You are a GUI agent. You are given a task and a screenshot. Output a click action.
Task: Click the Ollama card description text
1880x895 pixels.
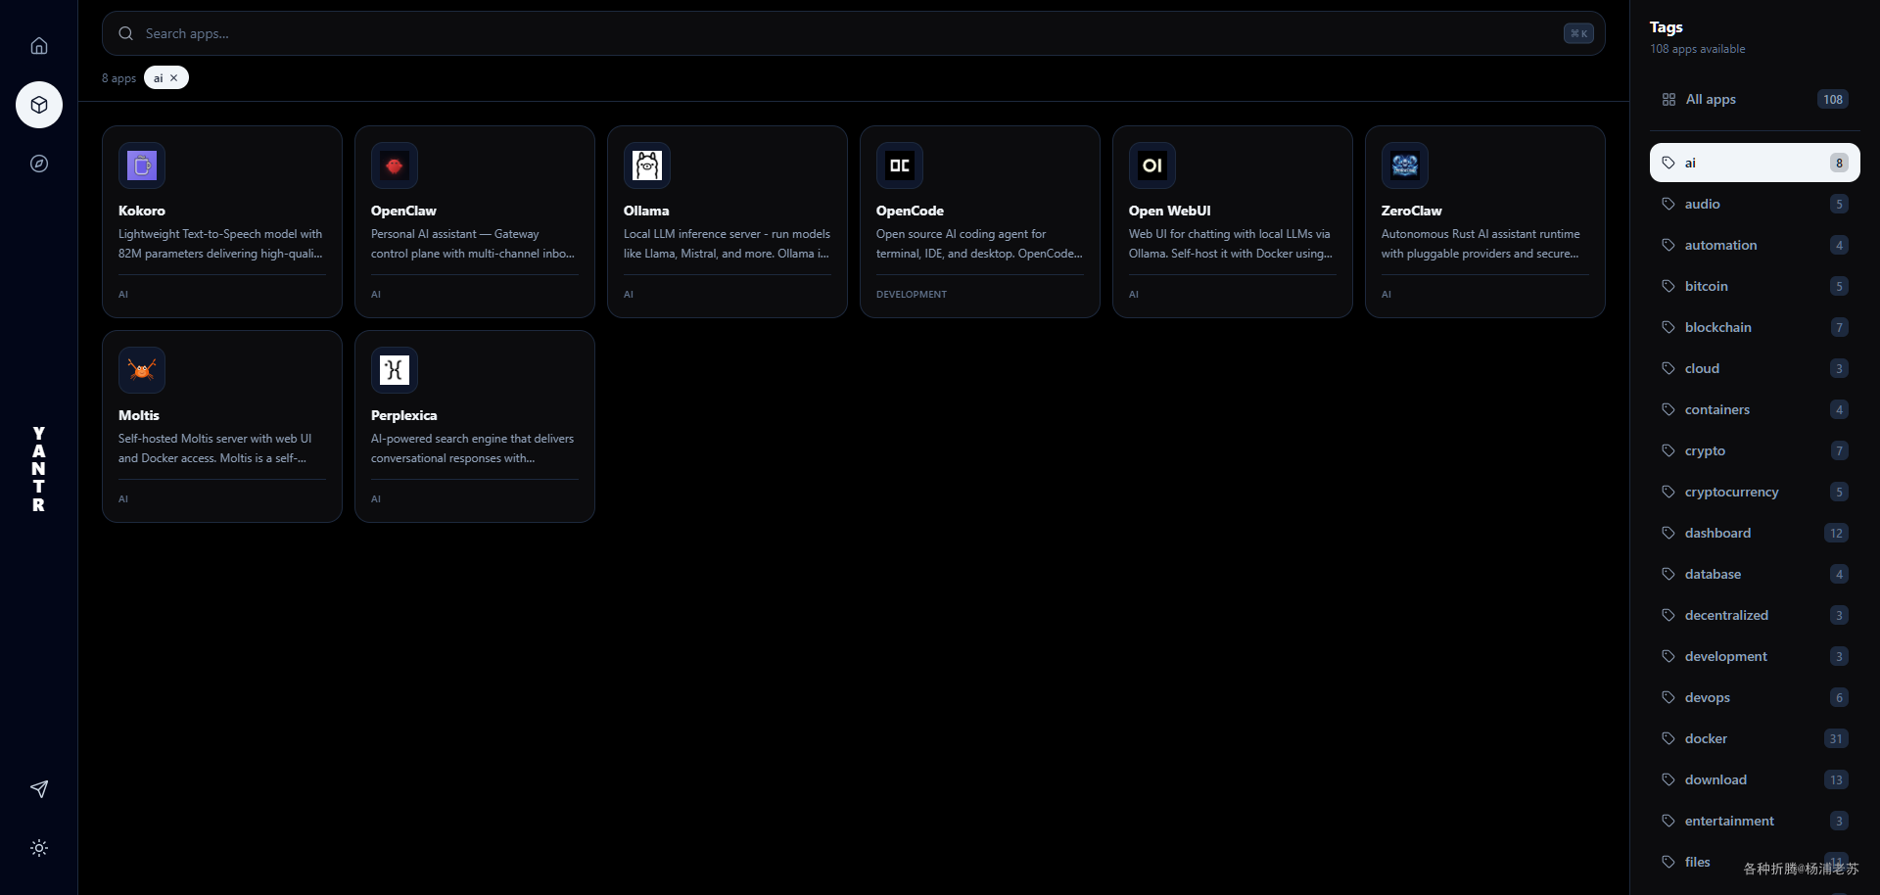727,244
